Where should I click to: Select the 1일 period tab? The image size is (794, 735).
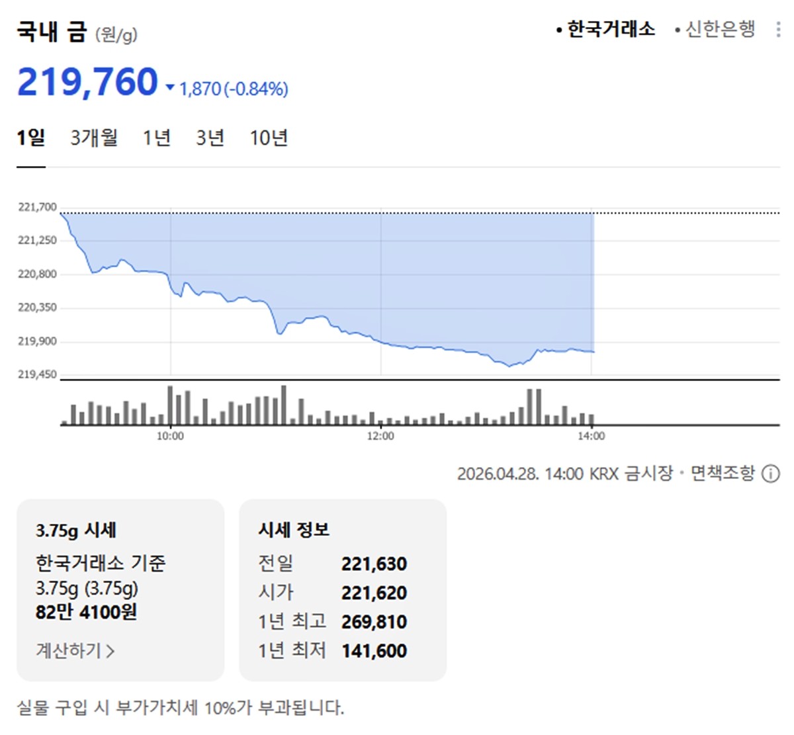(32, 138)
